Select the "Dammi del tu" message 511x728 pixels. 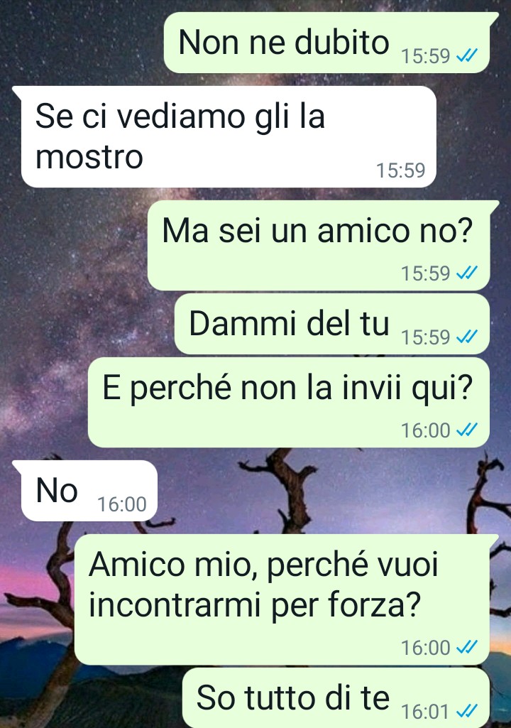[x=332, y=324]
